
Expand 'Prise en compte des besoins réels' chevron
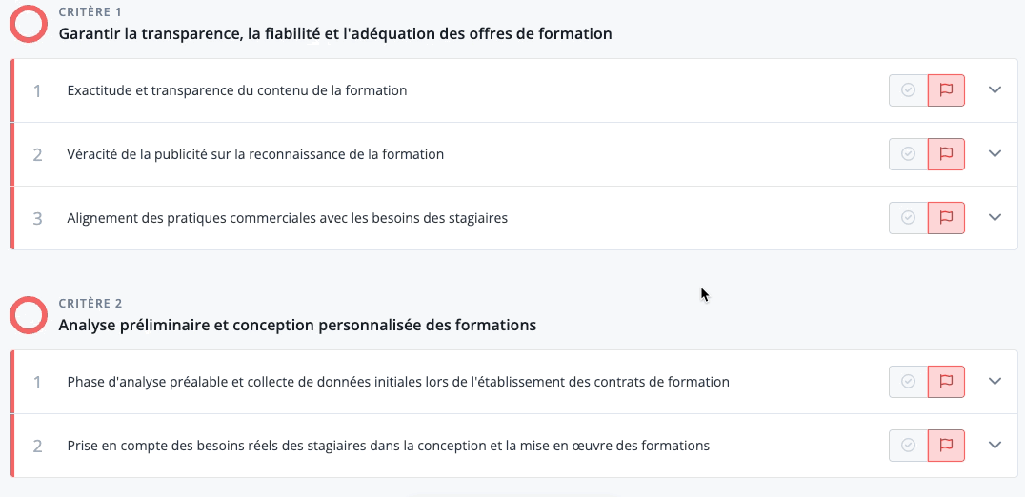(x=995, y=446)
